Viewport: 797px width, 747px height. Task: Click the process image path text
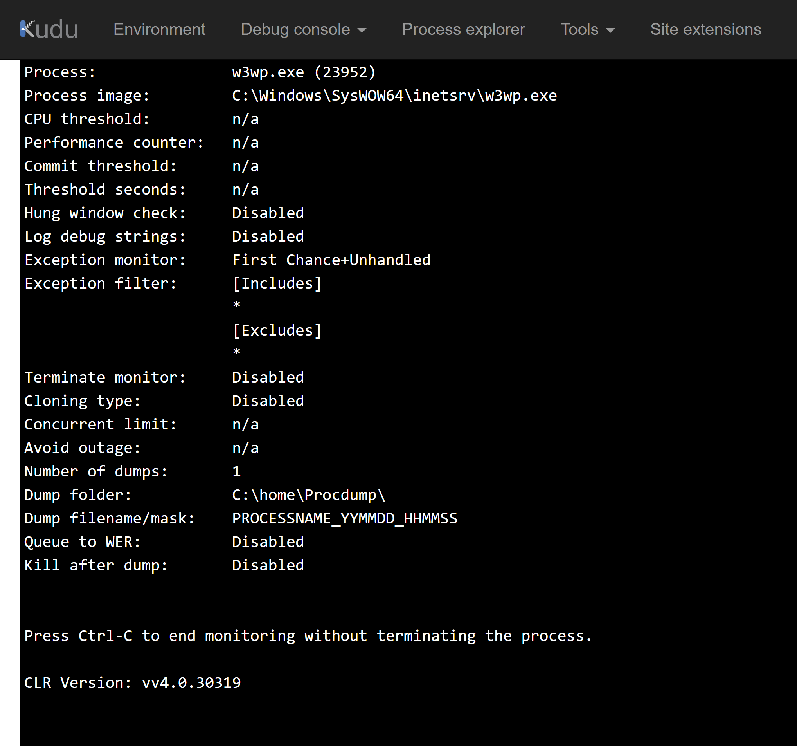coord(394,95)
